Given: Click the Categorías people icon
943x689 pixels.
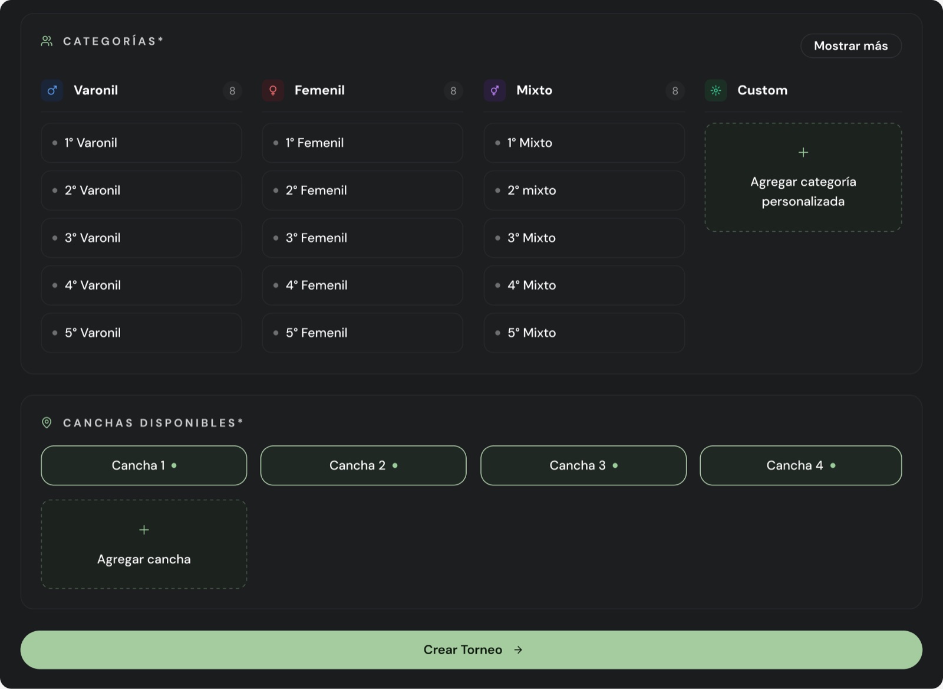Looking at the screenshot, I should coord(47,41).
